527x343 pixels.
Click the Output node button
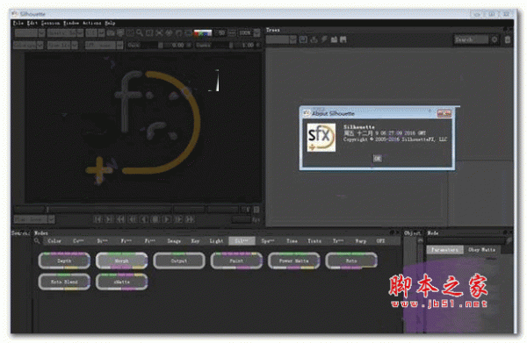(x=179, y=261)
